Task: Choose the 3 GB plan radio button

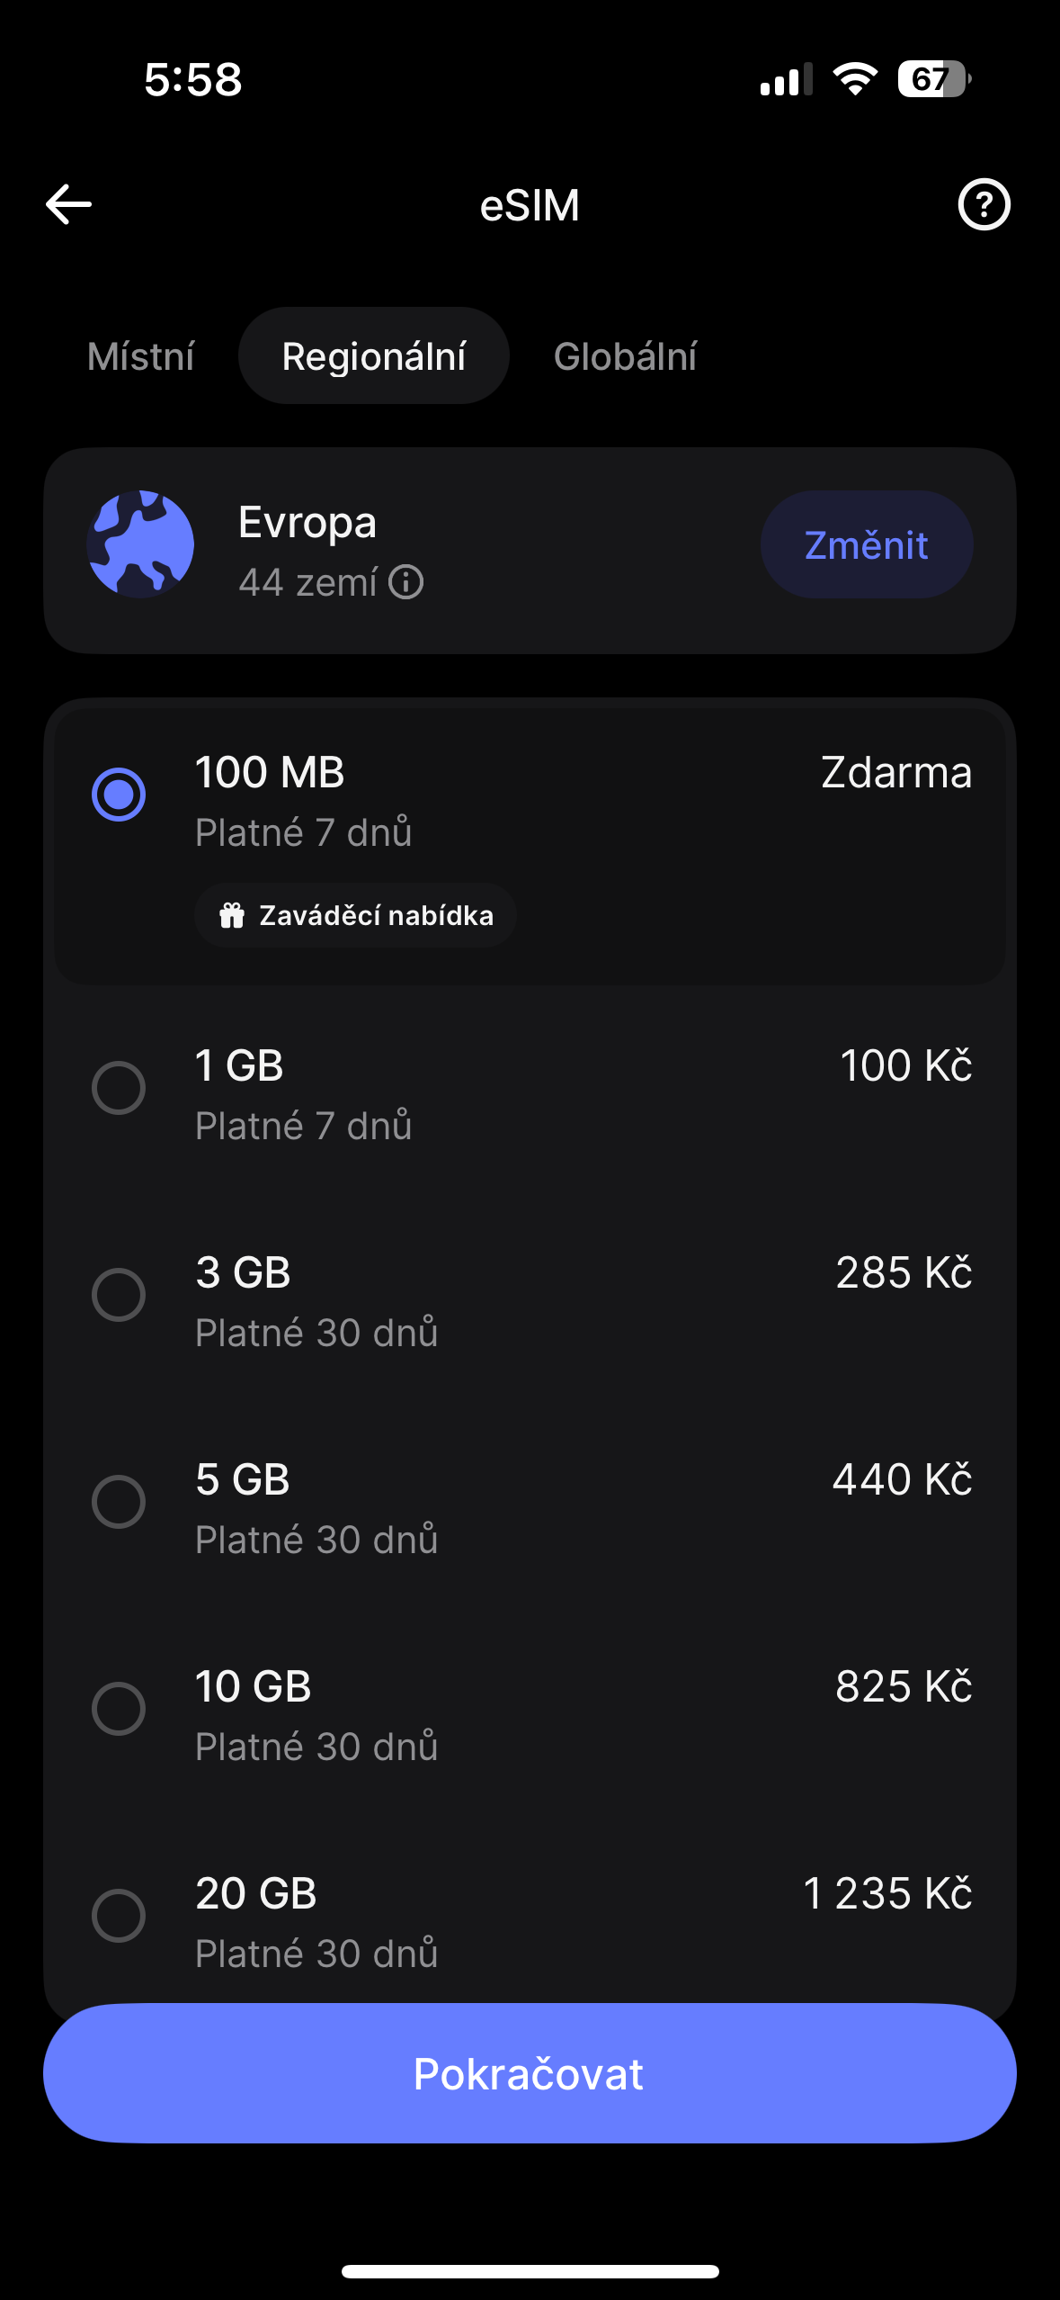Action: click(x=119, y=1295)
